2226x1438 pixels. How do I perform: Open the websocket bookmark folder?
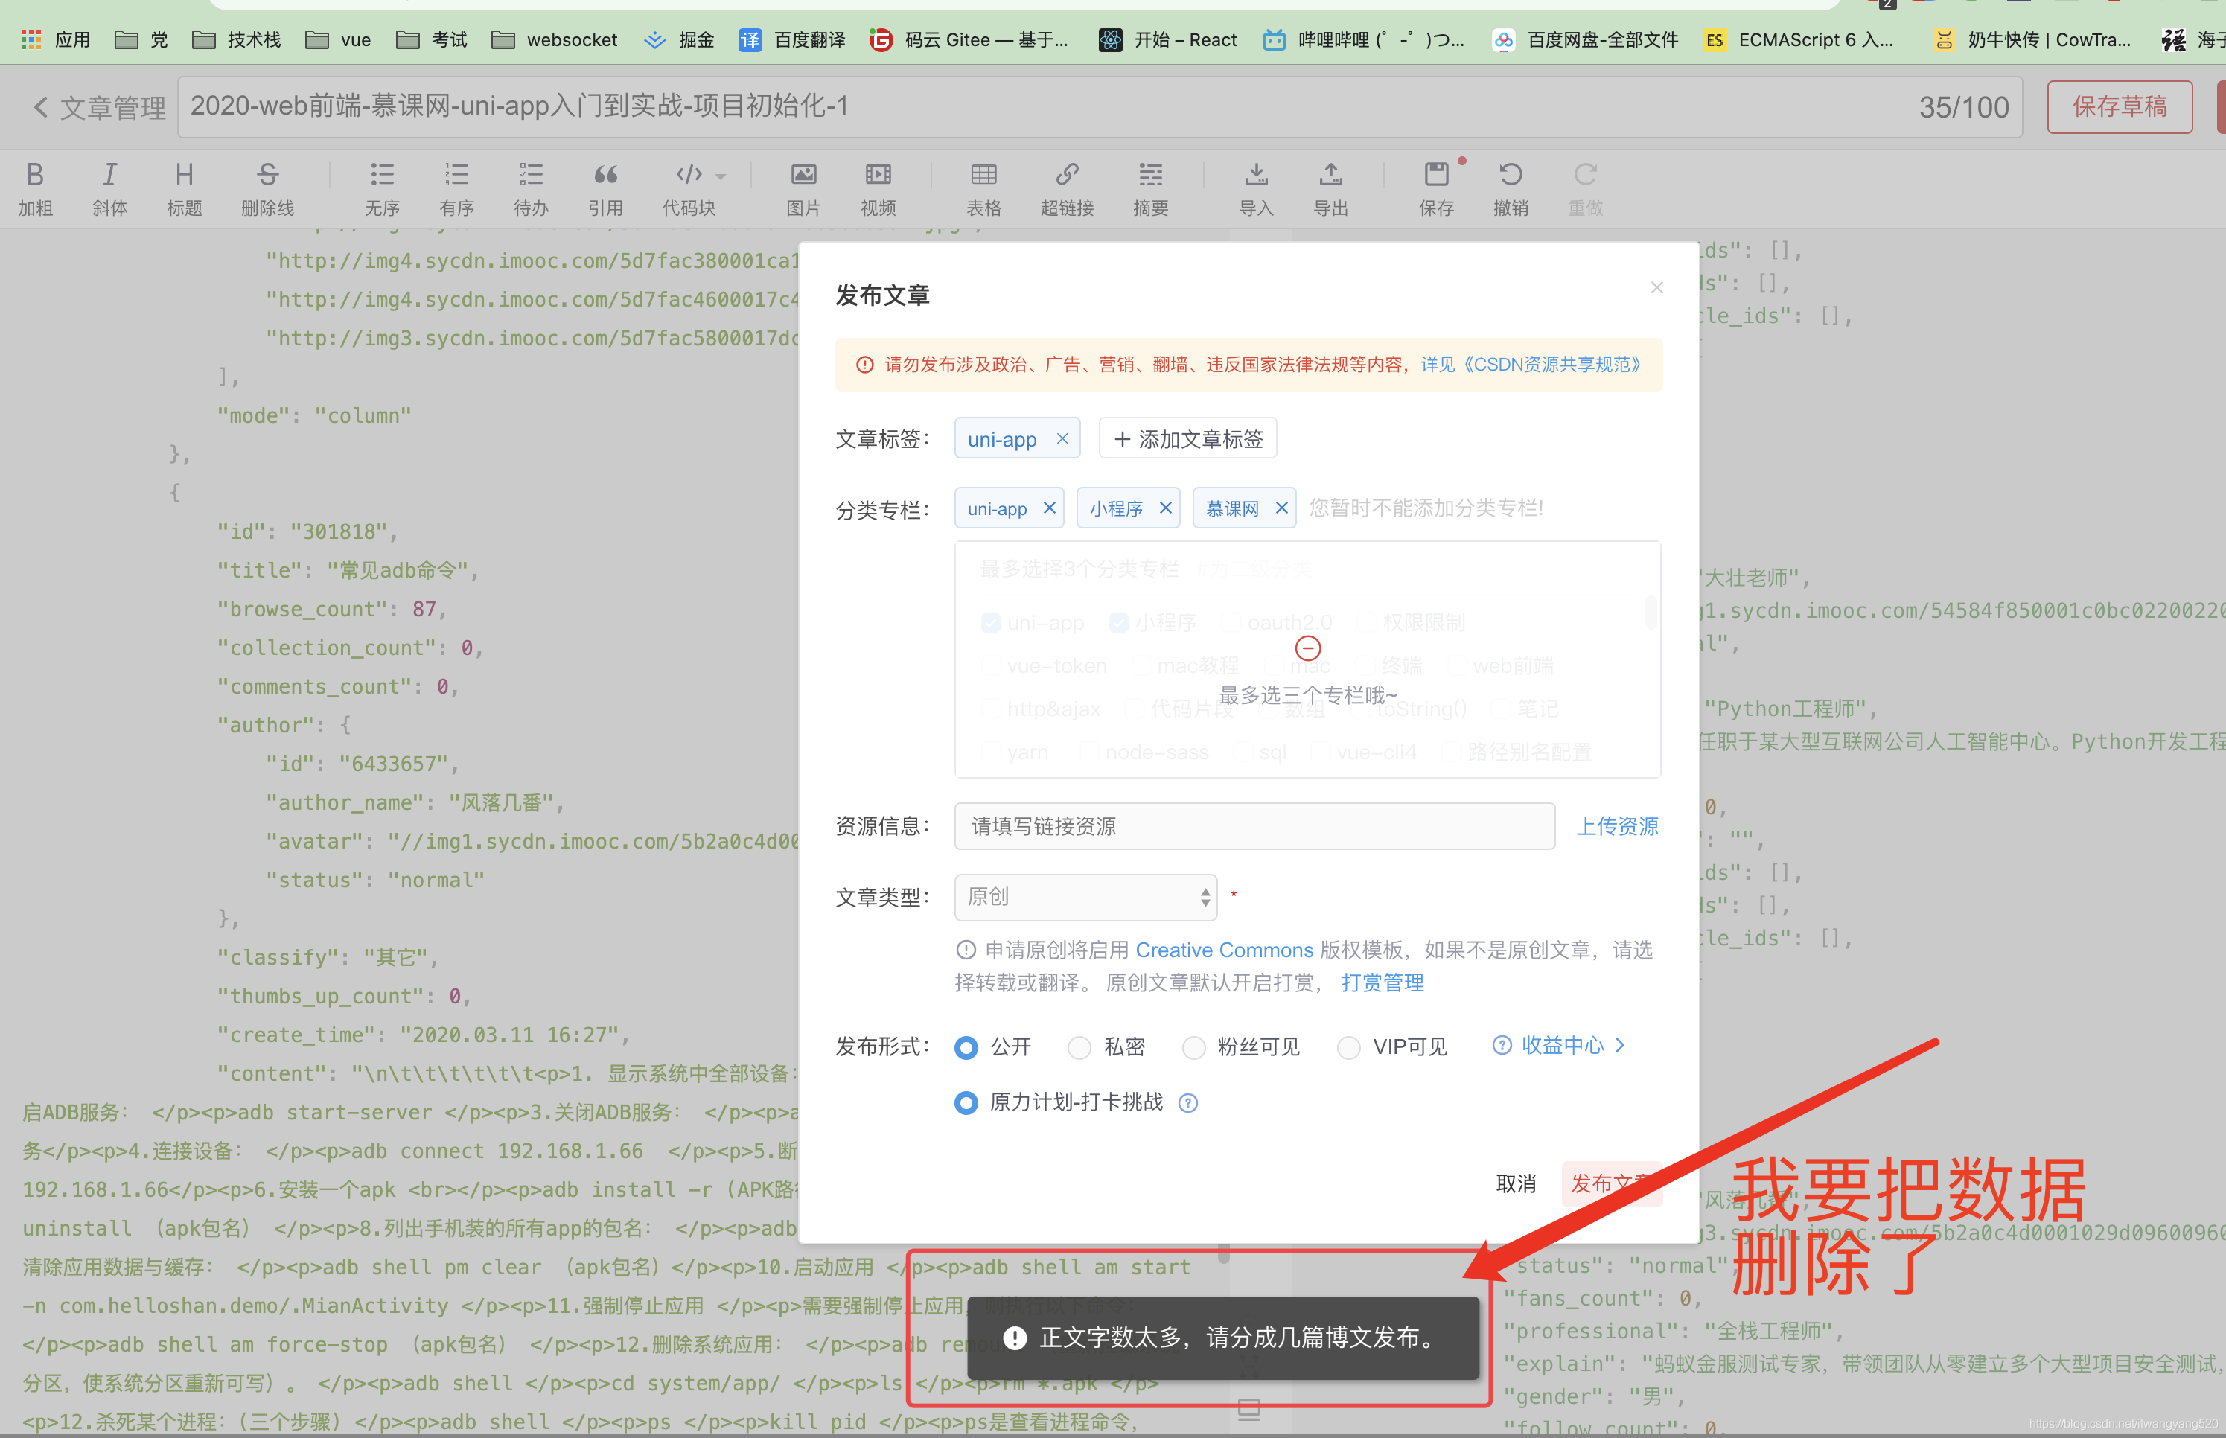tap(555, 39)
